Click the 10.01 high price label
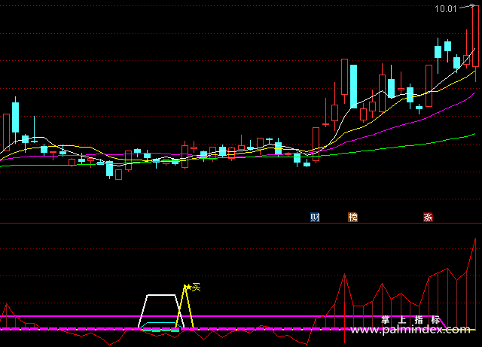Screen dimensions: 482x347 pyautogui.click(x=445, y=9)
